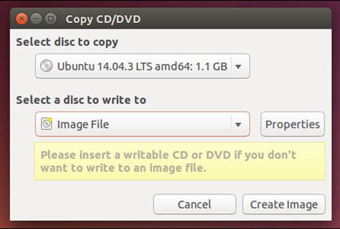Expand the source disc dropdown arrow
The image size is (340, 229).
coord(239,67)
